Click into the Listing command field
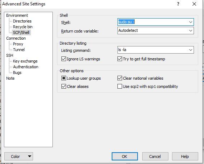The height and width of the screenshot is (164, 204). pos(153,50)
